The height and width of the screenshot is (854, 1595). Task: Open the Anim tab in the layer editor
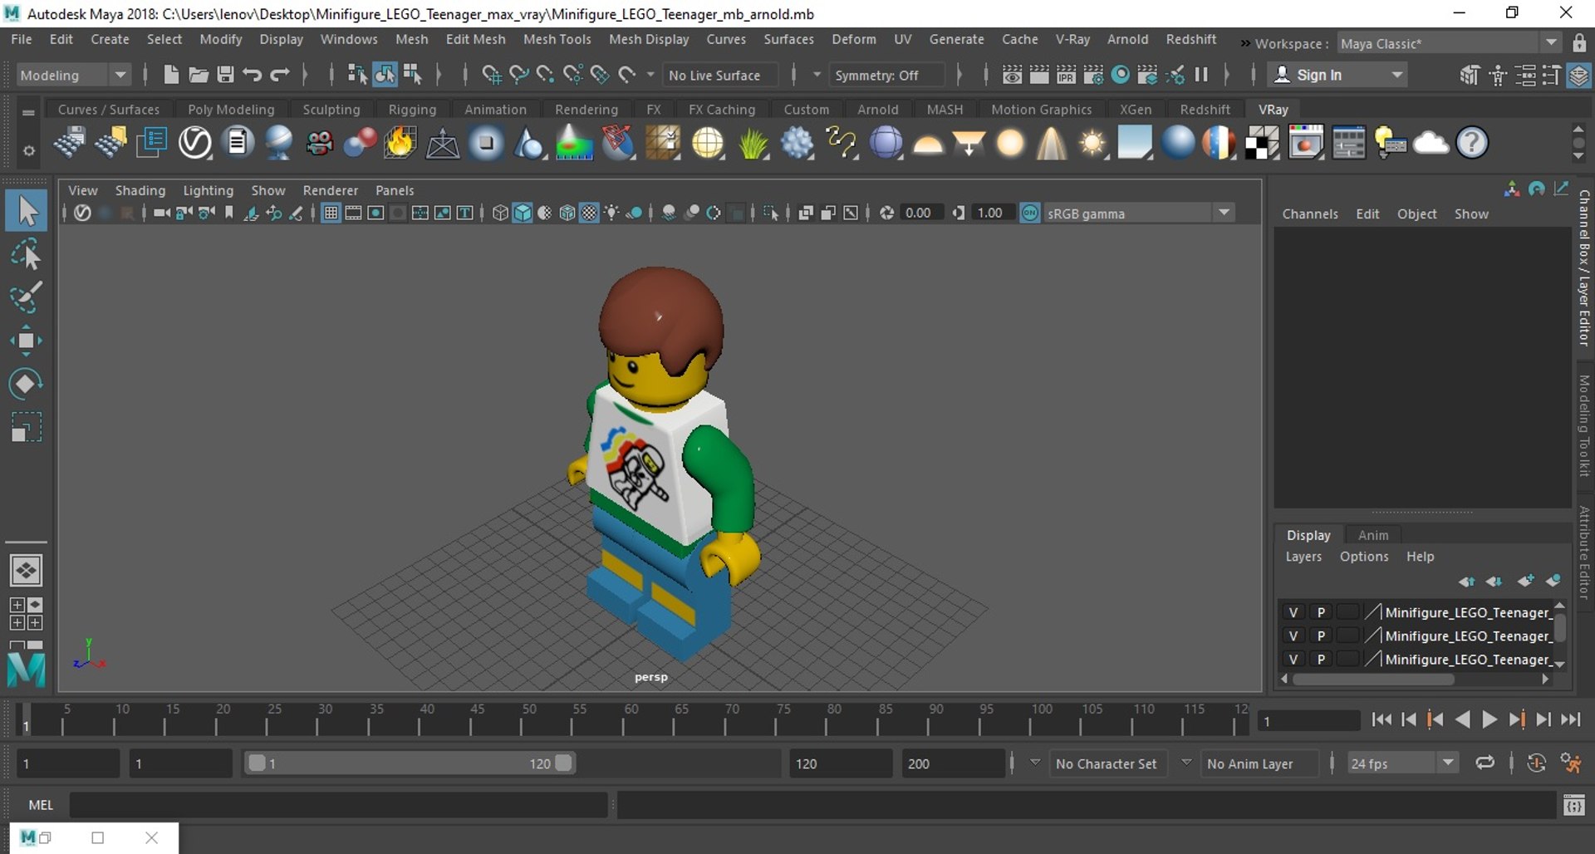coord(1372,535)
